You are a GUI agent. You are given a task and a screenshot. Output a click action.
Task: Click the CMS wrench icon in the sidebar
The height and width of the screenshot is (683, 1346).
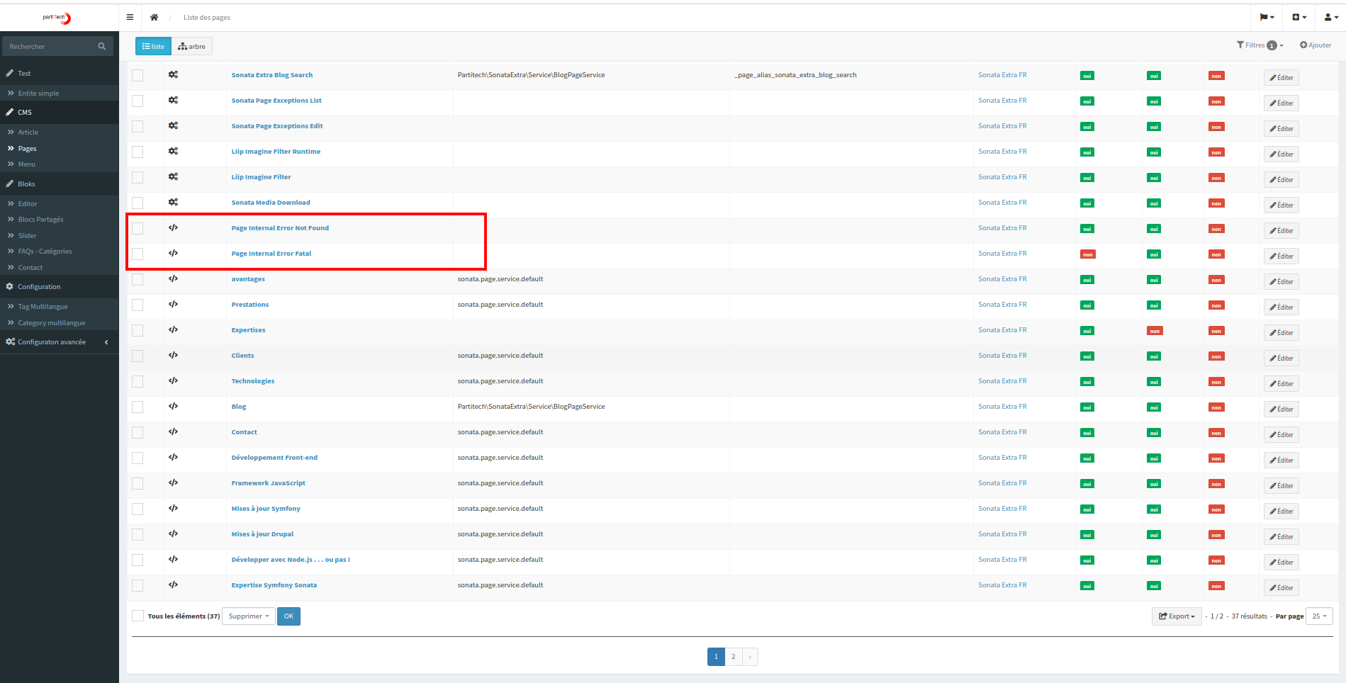10,112
